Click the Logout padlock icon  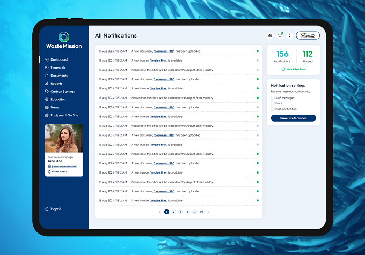pyautogui.click(x=47, y=208)
